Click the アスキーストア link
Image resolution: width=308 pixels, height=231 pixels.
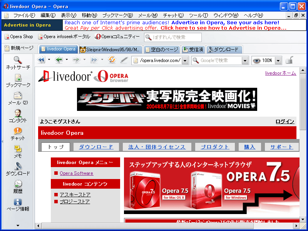tap(75, 195)
